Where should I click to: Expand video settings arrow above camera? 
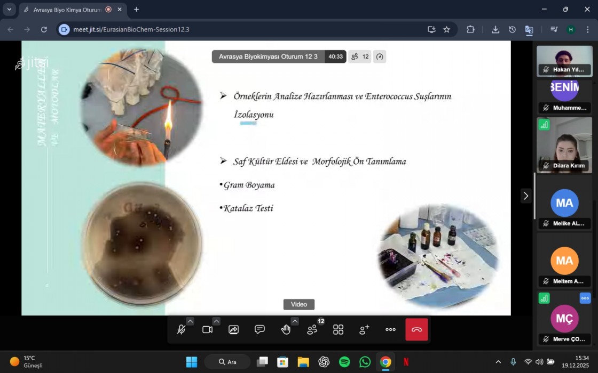tap(216, 321)
